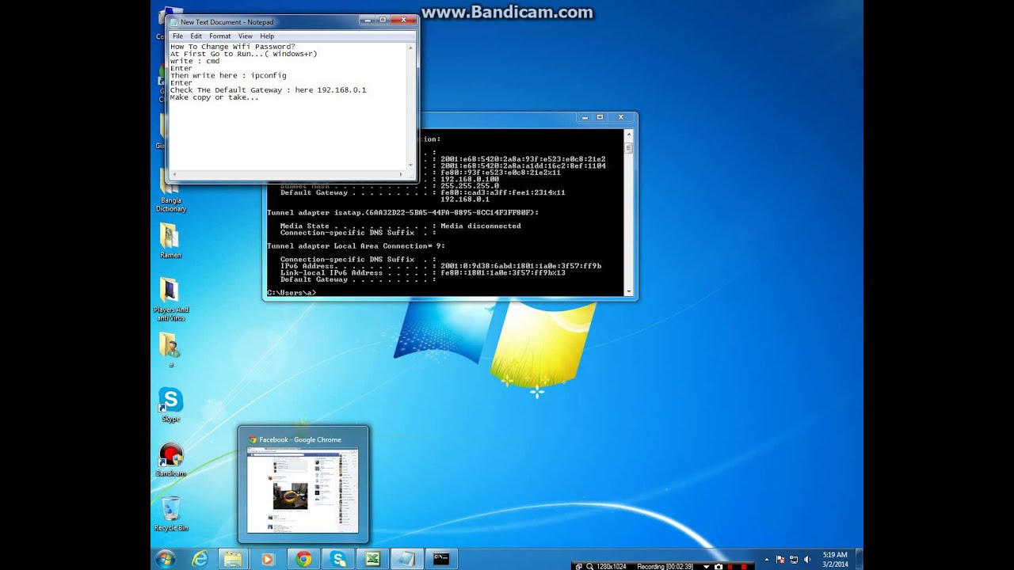Open the Format menu in Notepad
1014x570 pixels.
pos(219,36)
